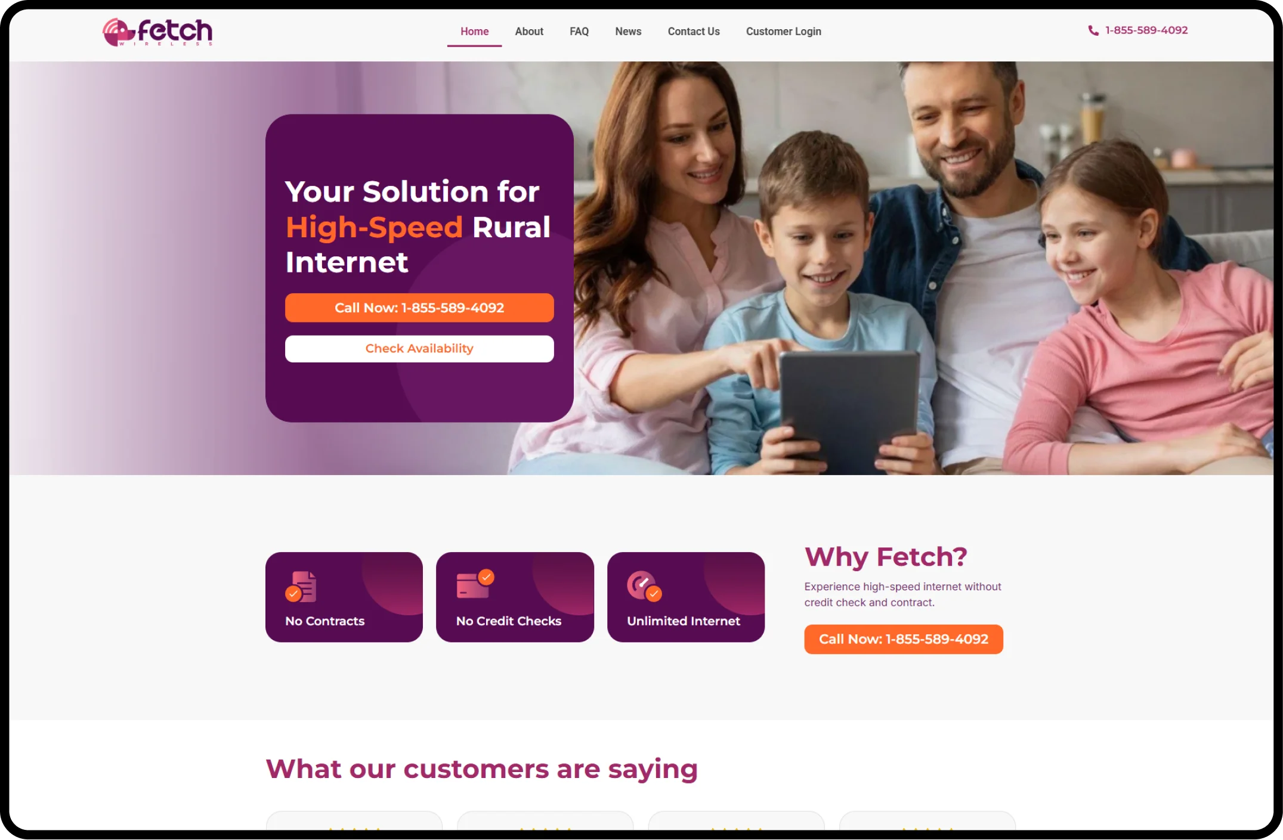Select the No Credit Checks card
The width and height of the screenshot is (1283, 840).
pos(515,597)
